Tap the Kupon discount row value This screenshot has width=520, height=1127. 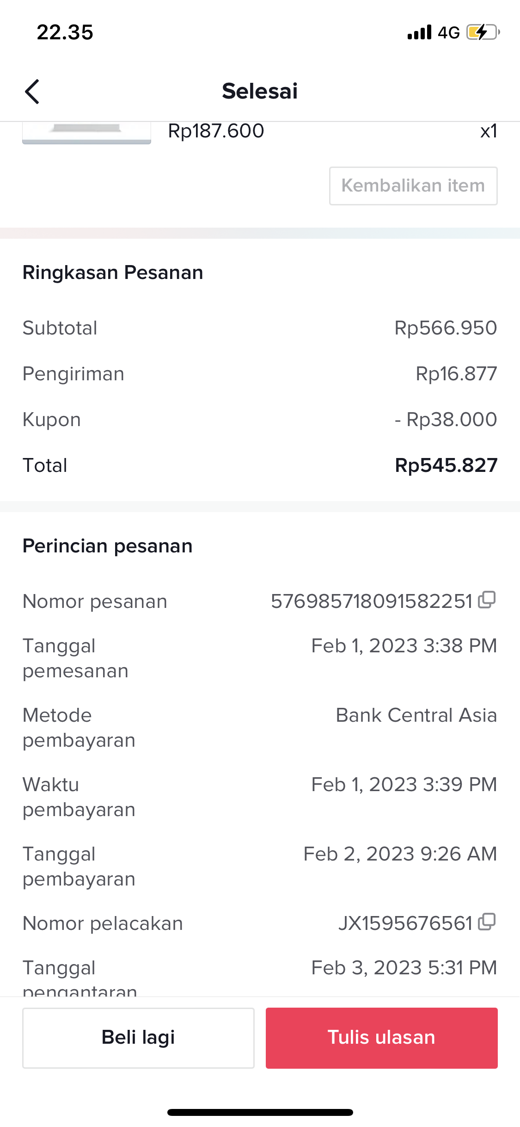tap(446, 420)
